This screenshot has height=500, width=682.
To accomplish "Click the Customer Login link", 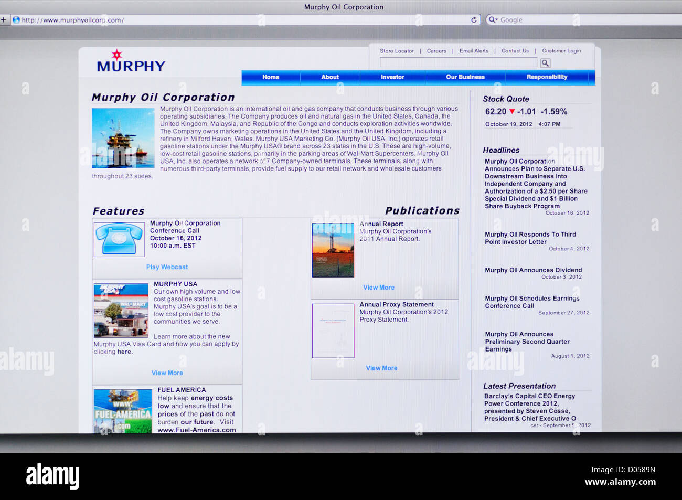I will [x=561, y=51].
